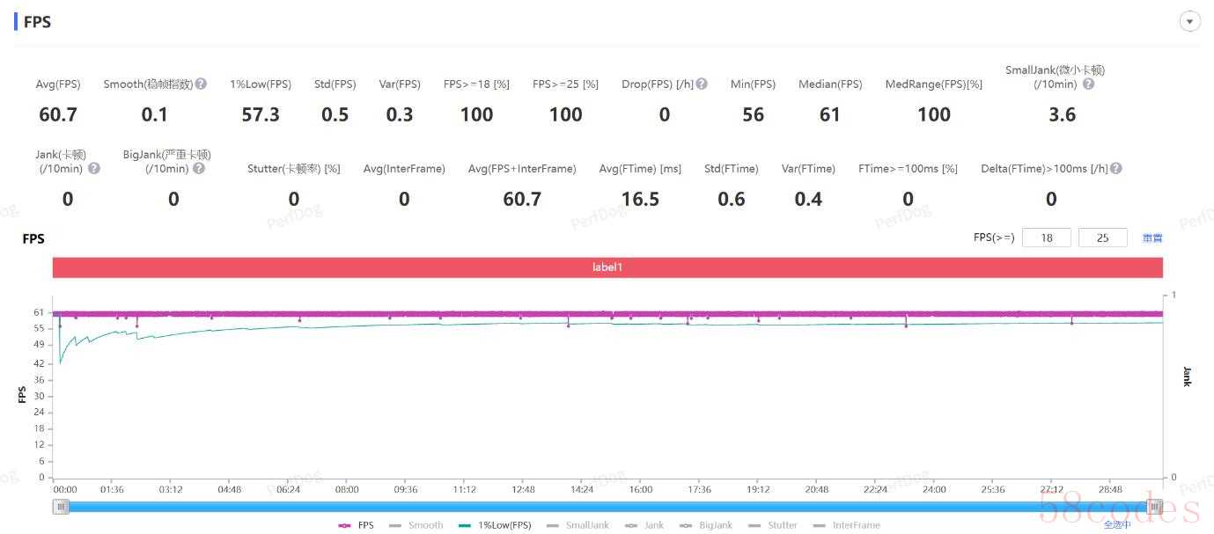This screenshot has width=1214, height=534.
Task: Click left handle of blue range bar
Action: point(61,507)
